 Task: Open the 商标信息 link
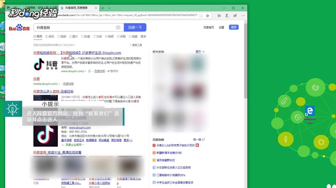pos(116,140)
